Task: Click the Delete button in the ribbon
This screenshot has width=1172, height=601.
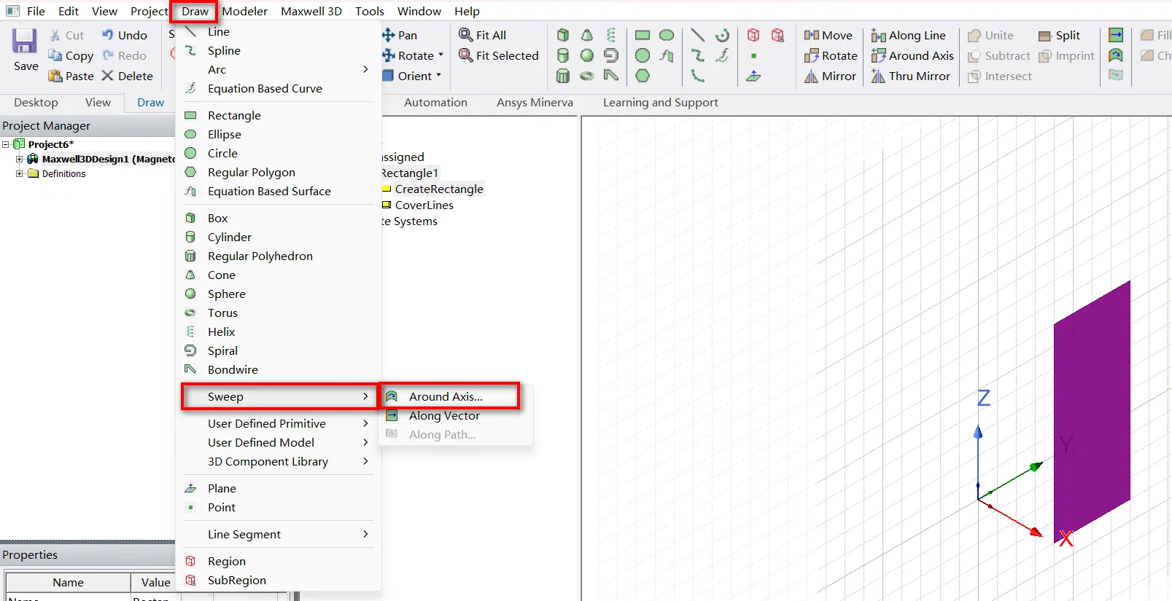Action: click(x=127, y=76)
